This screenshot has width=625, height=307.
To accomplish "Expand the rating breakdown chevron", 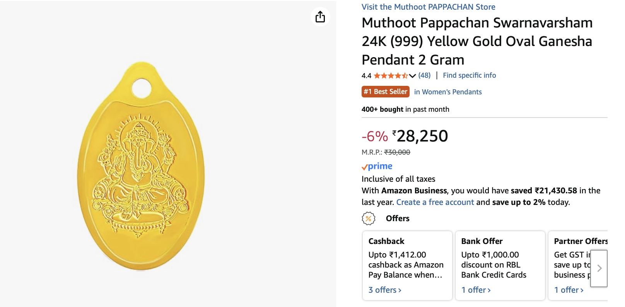I will coord(412,76).
